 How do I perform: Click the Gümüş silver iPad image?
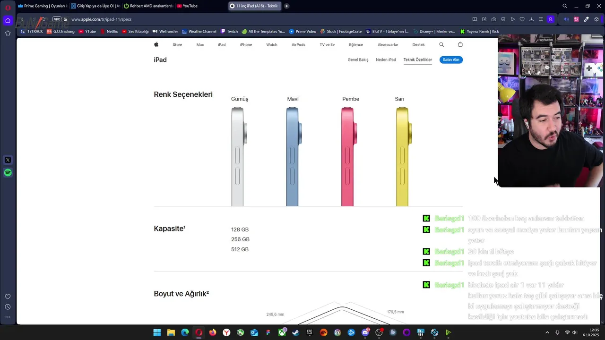pos(239,156)
